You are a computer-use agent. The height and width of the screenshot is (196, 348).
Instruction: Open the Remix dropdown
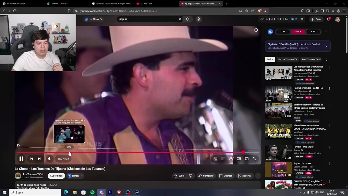[x=75, y=176]
